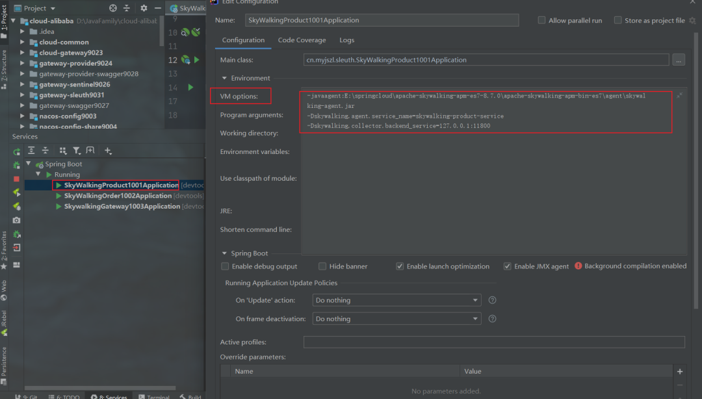Check the Hide banner option
Viewport: 702px width, 399px height.
[x=322, y=266]
